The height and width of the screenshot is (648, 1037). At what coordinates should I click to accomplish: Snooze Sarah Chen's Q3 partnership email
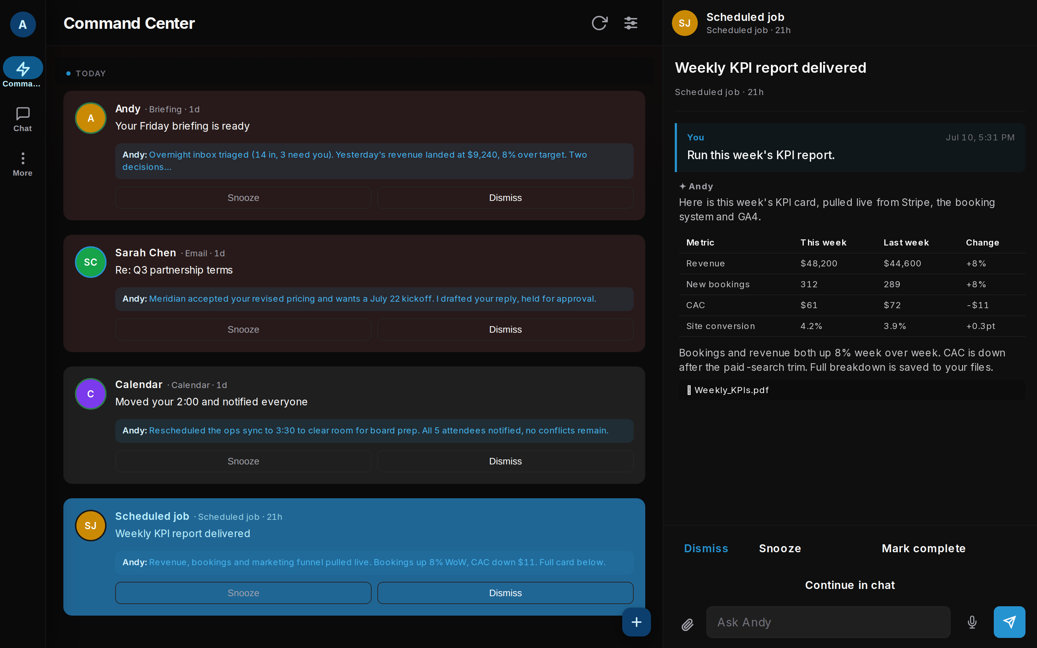[243, 329]
